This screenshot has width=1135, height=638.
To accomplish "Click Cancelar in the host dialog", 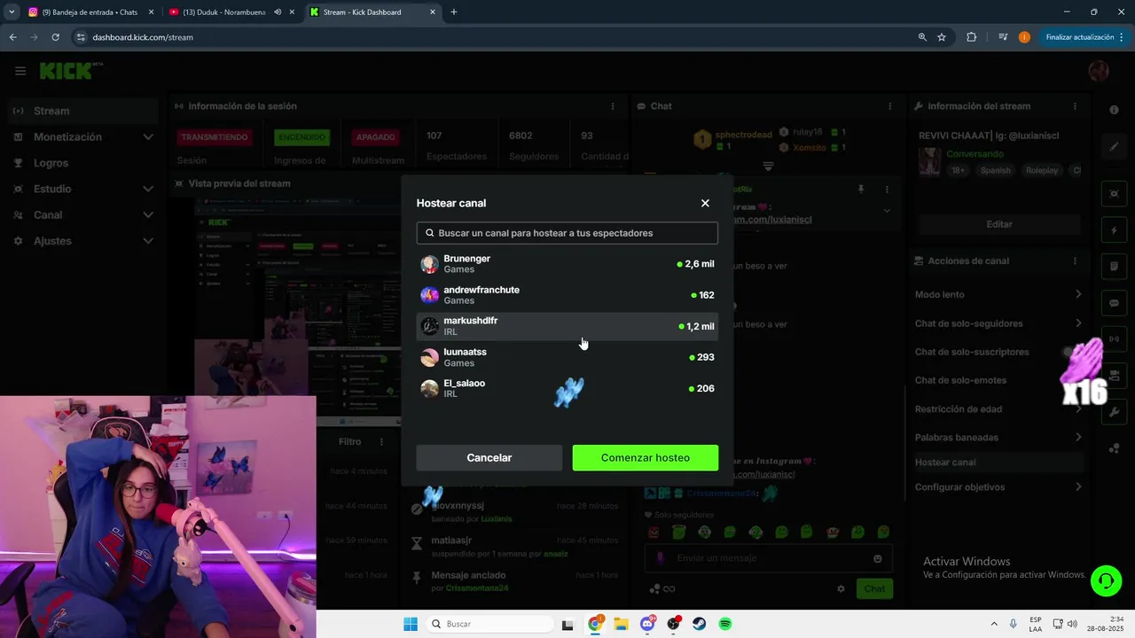I will pos(489,457).
